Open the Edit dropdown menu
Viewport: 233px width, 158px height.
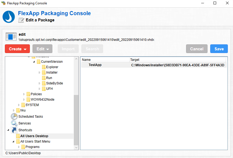(x=43, y=49)
